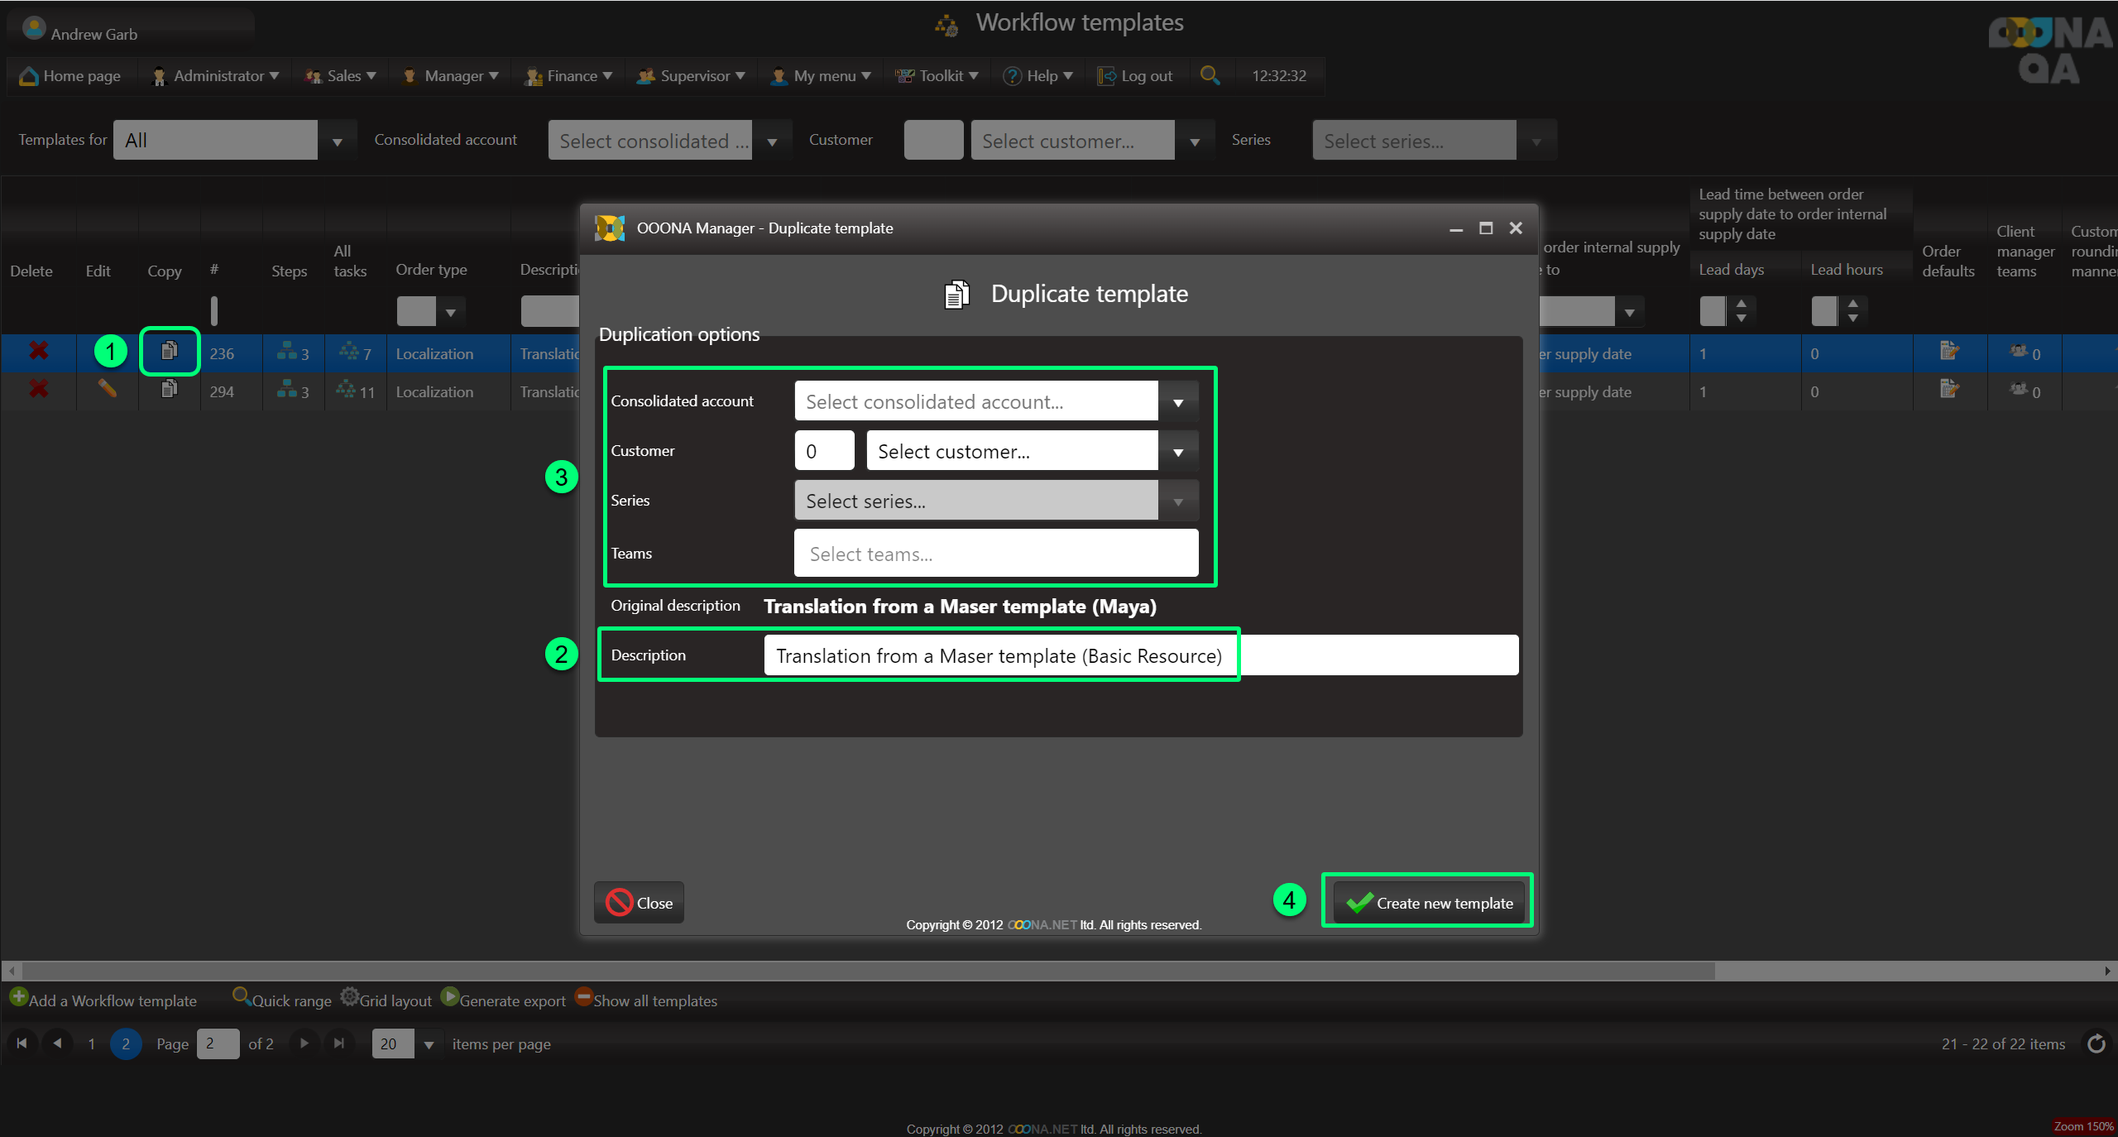Click the Description text field
Viewport: 2118px width, 1137px height.
click(x=1140, y=655)
